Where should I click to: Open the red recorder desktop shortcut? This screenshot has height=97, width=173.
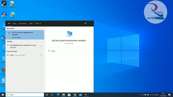coord(4,4)
